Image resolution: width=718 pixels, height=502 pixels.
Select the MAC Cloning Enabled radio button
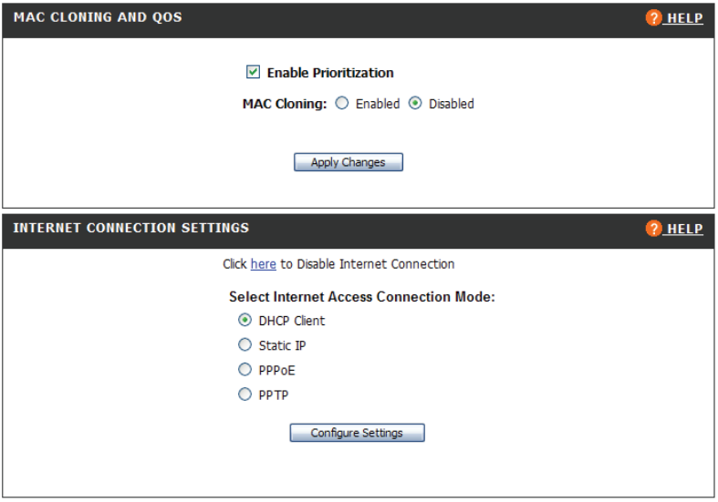342,104
